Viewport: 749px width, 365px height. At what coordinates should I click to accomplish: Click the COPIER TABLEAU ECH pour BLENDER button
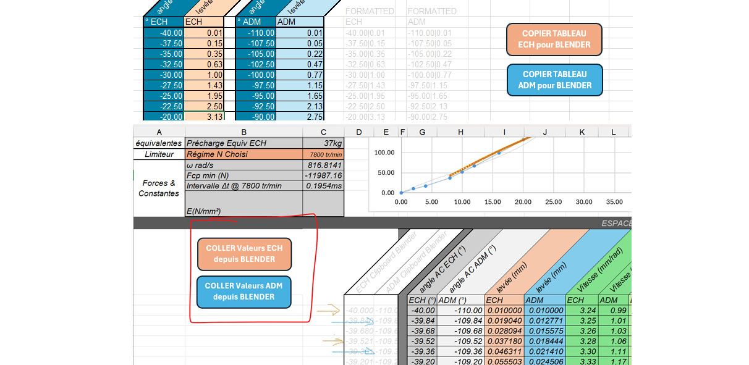554,40
